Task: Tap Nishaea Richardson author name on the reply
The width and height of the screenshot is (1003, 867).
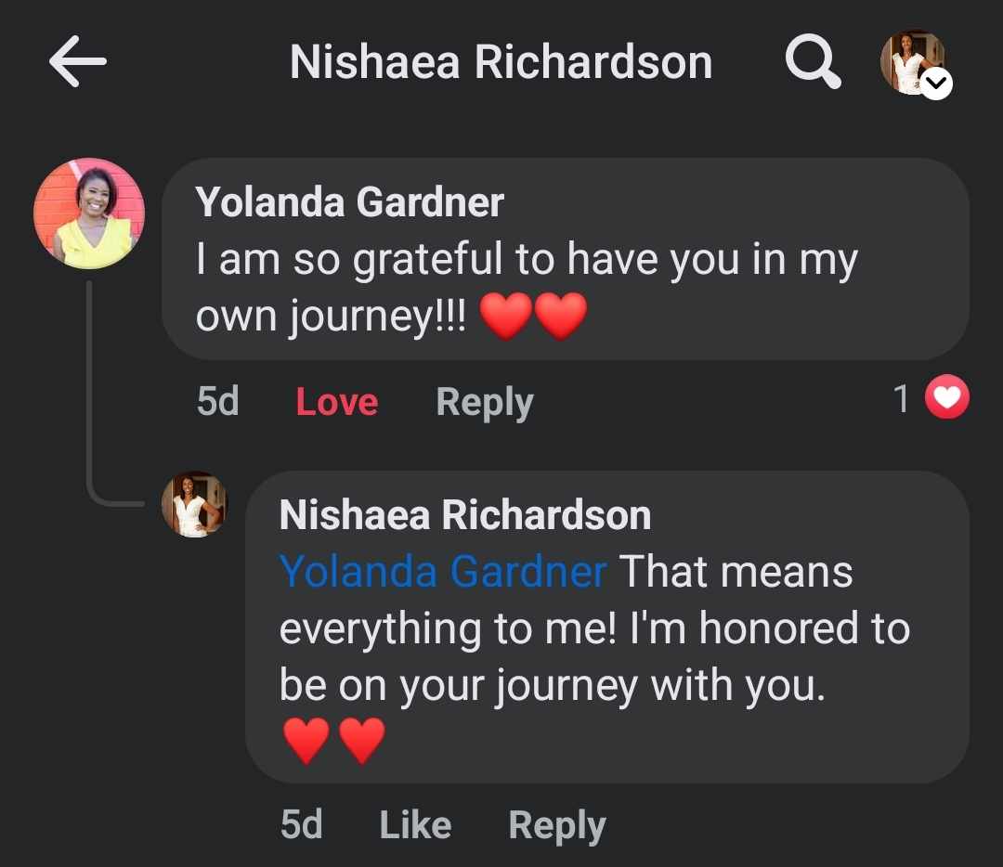Action: pos(464,515)
